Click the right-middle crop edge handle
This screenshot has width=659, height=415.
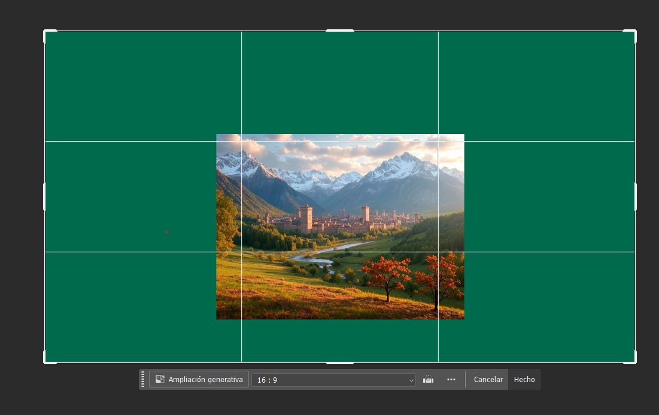point(636,197)
